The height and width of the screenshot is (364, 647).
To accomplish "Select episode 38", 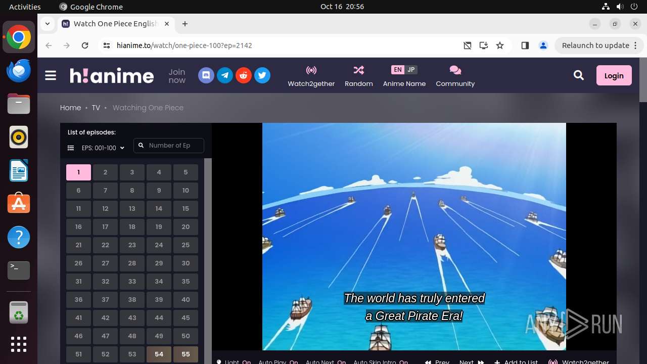I will 132,300.
